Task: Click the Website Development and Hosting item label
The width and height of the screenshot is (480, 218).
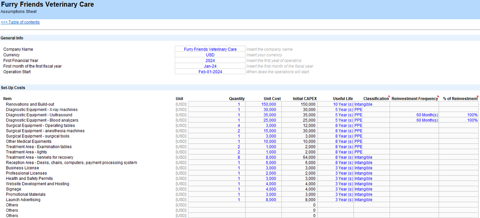Action: [x=38, y=184]
